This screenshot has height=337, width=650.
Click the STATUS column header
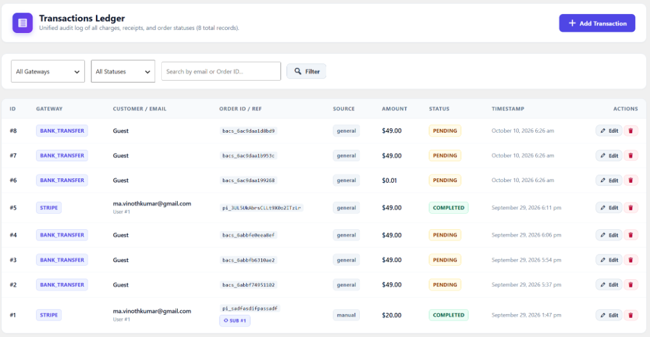(x=439, y=109)
